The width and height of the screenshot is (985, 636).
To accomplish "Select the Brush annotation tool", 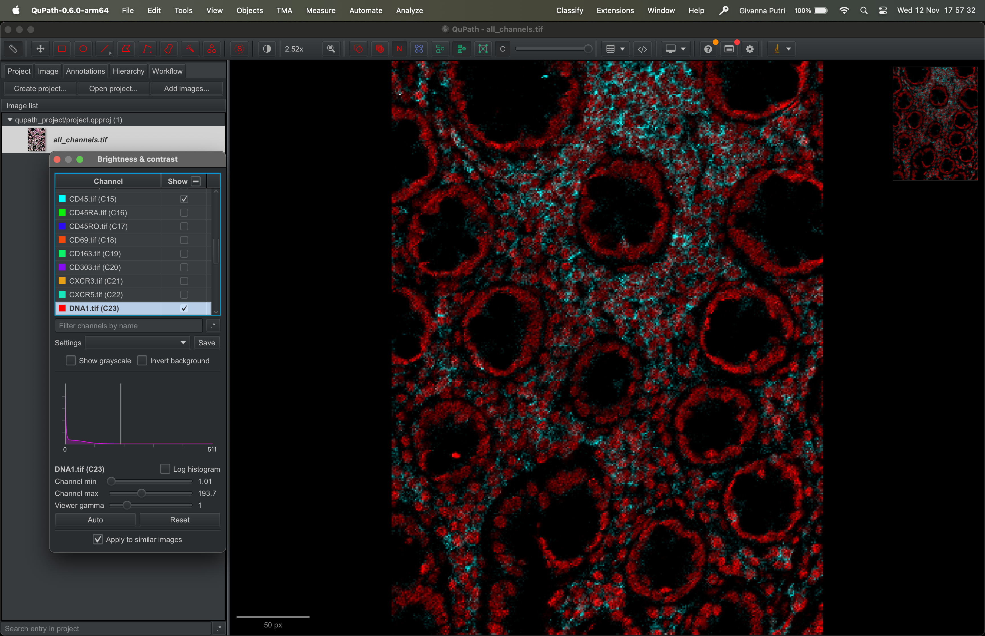I will (x=169, y=49).
